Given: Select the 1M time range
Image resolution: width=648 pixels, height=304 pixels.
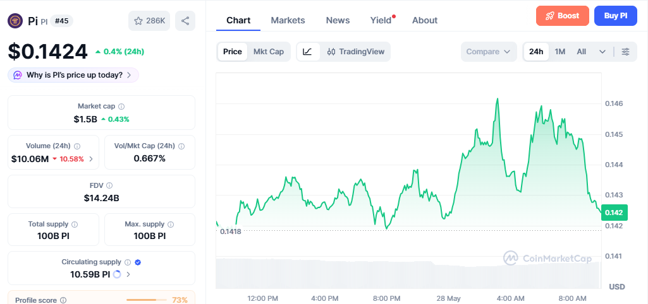Looking at the screenshot, I should (x=559, y=52).
